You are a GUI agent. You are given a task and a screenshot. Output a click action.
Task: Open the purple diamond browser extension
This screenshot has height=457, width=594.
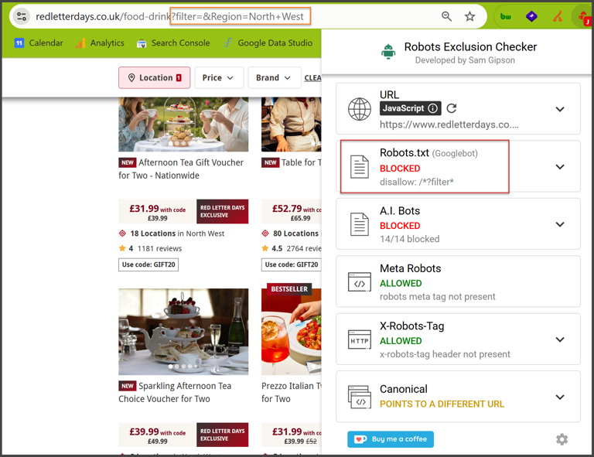(x=531, y=16)
